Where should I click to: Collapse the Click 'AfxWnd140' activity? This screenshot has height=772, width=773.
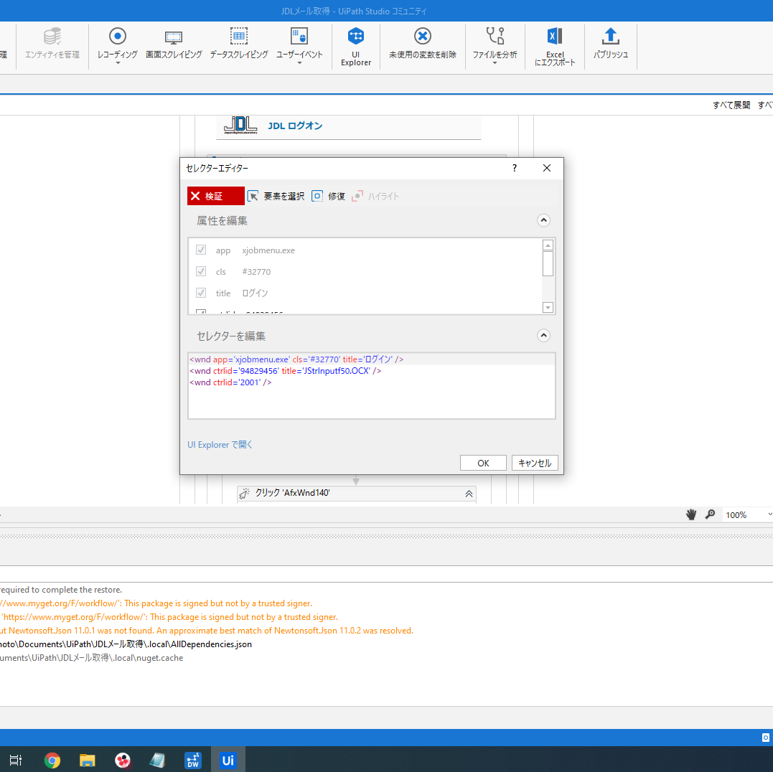[469, 494]
